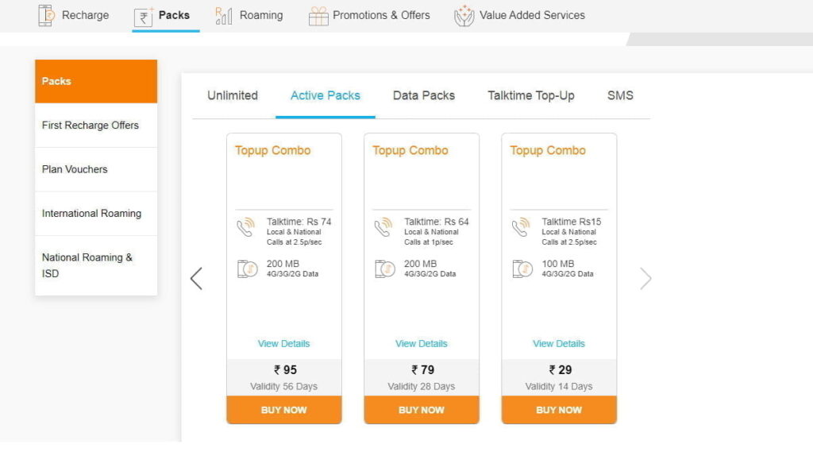Open the SMS packs tab
Screen dimensions: 813x452
point(620,95)
